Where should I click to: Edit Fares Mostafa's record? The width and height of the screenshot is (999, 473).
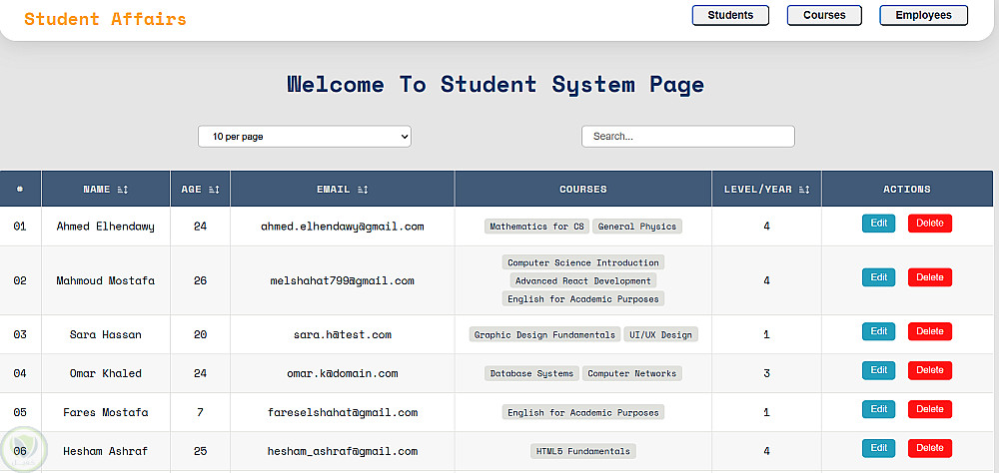(x=878, y=409)
